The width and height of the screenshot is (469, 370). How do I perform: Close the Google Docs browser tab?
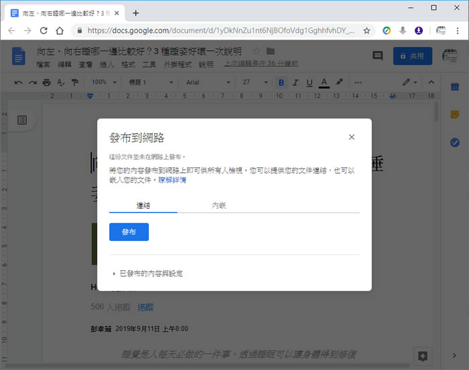point(117,13)
